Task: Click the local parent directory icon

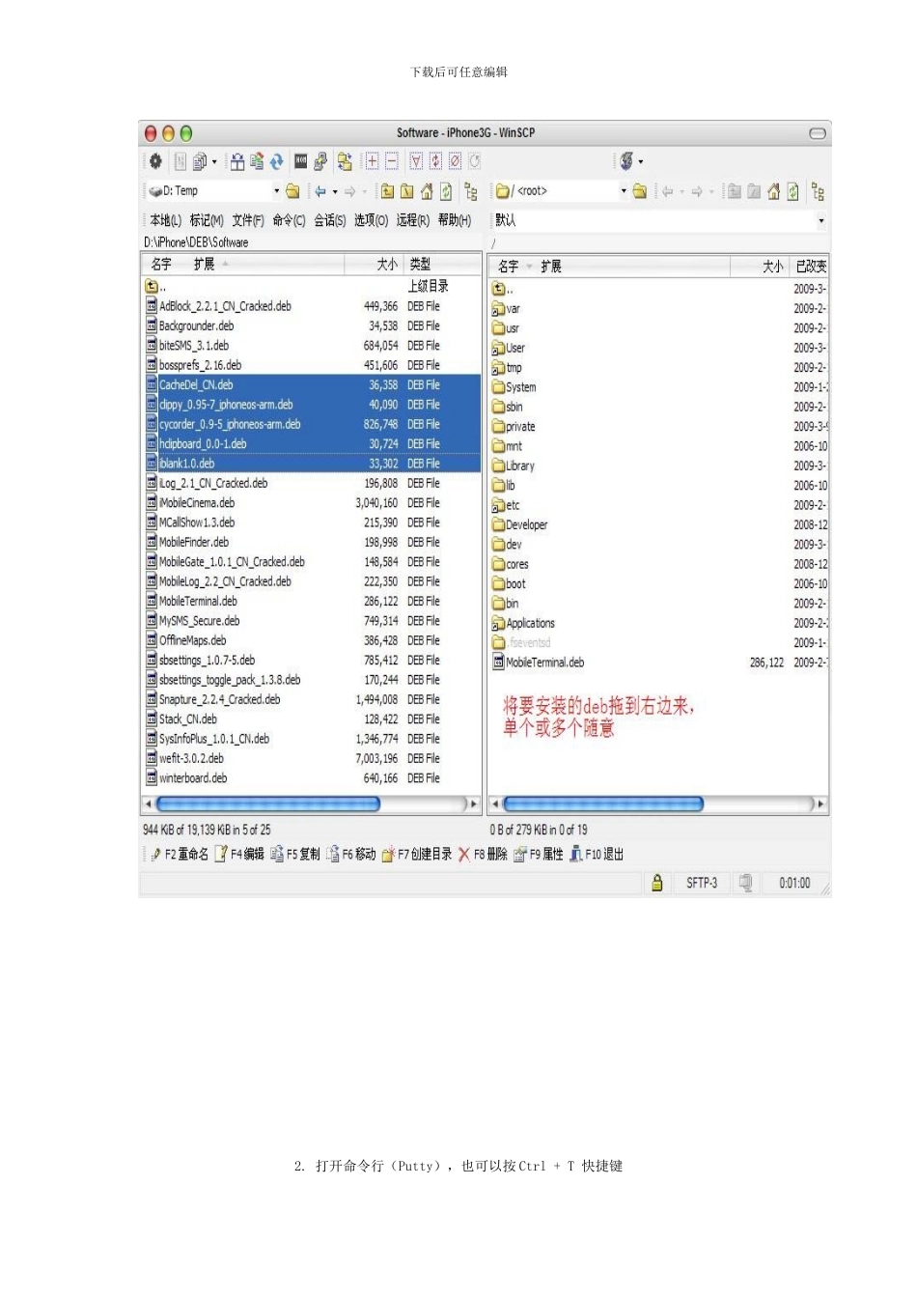Action: [x=387, y=191]
